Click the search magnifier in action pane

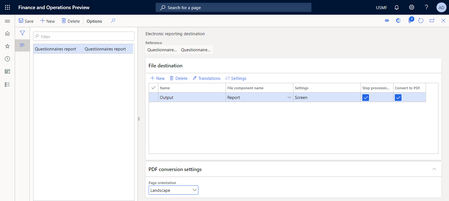113,21
